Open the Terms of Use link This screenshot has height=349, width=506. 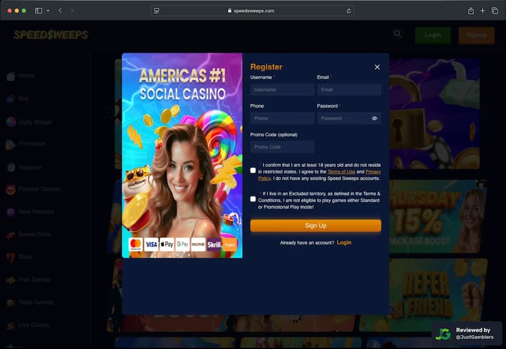[x=341, y=172]
